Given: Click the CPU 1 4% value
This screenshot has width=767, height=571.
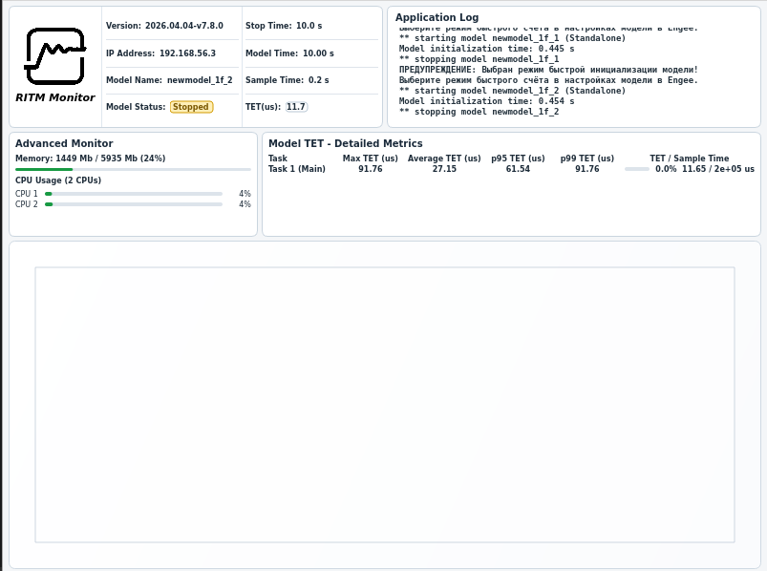Looking at the screenshot, I should click(x=245, y=194).
